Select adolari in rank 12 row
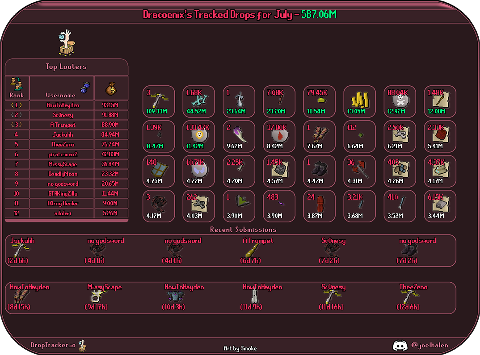 tap(63, 213)
